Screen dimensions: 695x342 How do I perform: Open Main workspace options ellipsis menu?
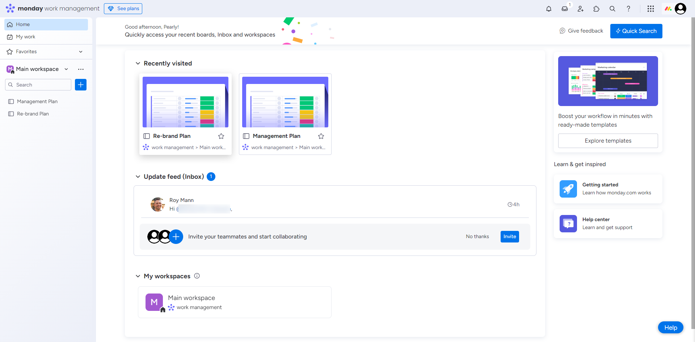(81, 69)
